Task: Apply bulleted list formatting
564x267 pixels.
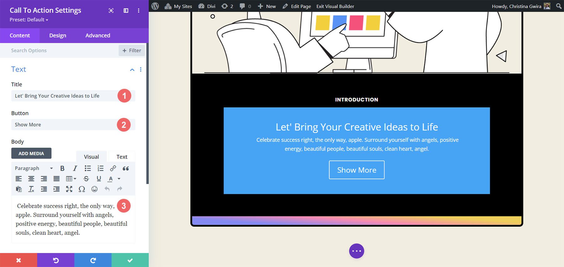Action: click(x=88, y=169)
